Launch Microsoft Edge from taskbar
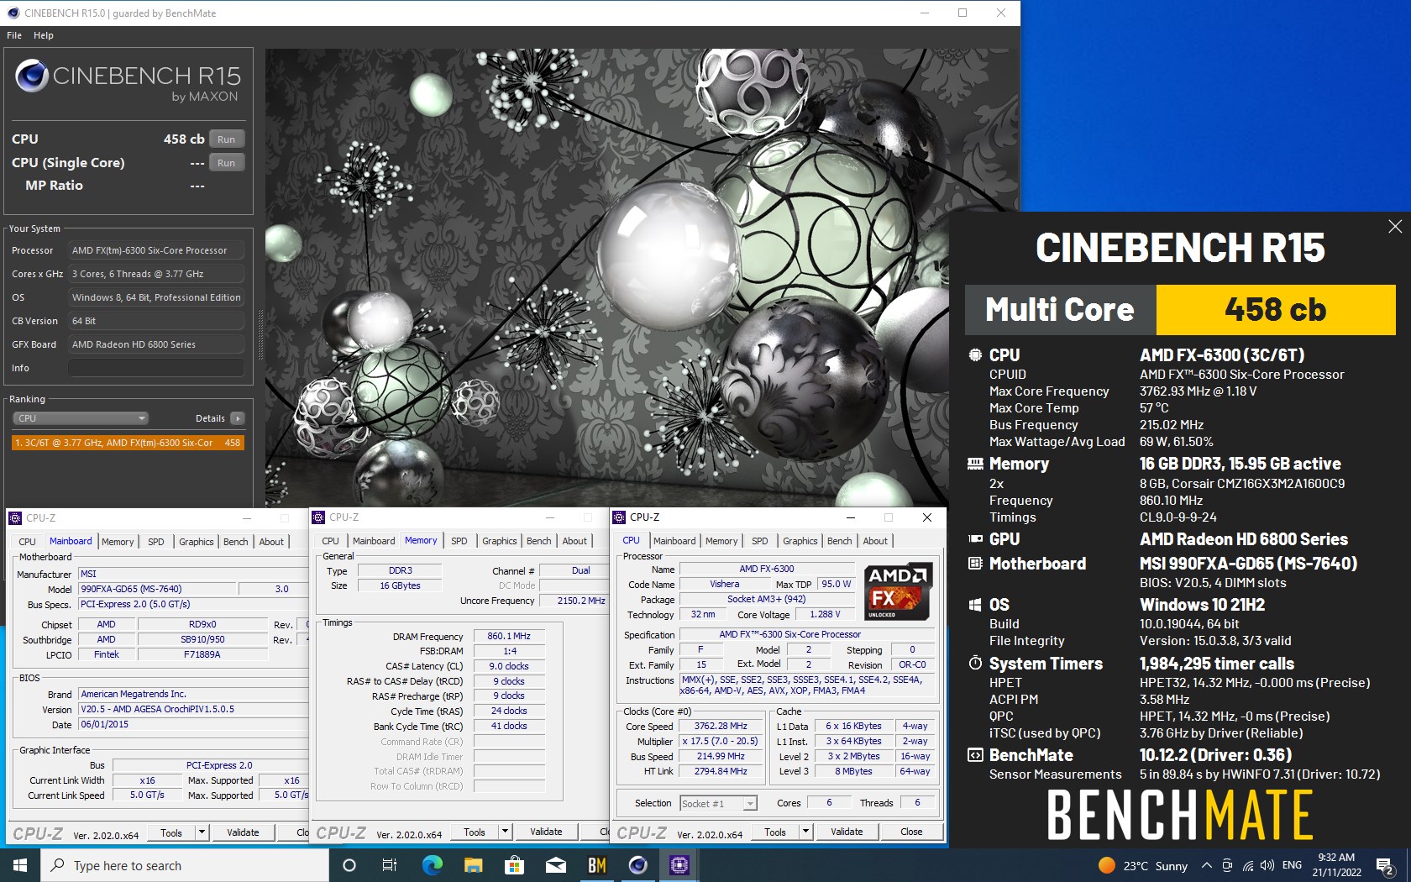The image size is (1411, 882). click(x=432, y=865)
